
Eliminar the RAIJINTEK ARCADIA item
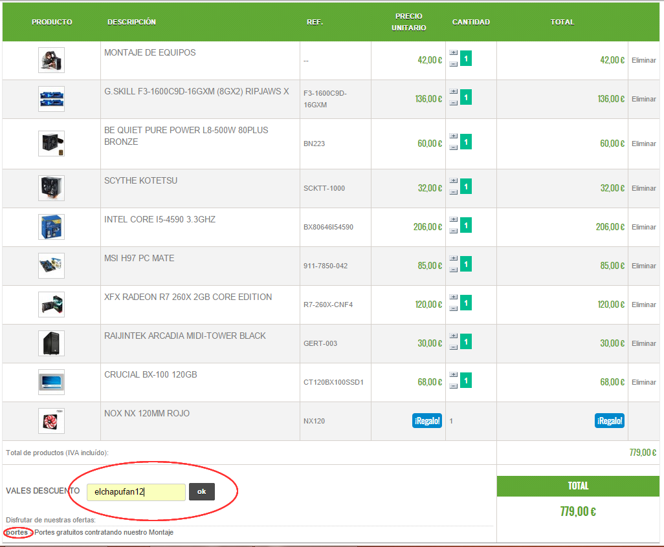644,343
